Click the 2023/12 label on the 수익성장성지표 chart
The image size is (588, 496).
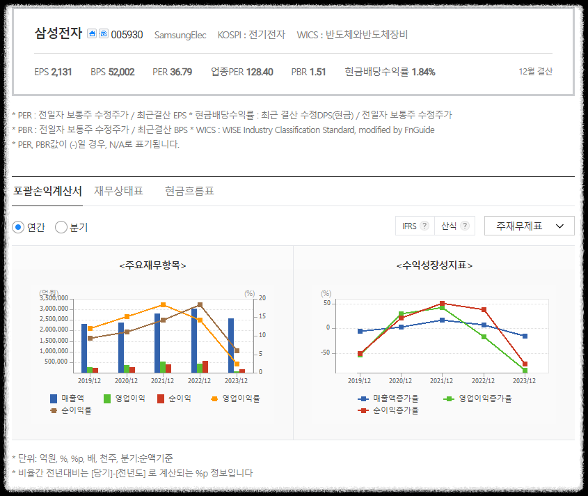tap(524, 381)
